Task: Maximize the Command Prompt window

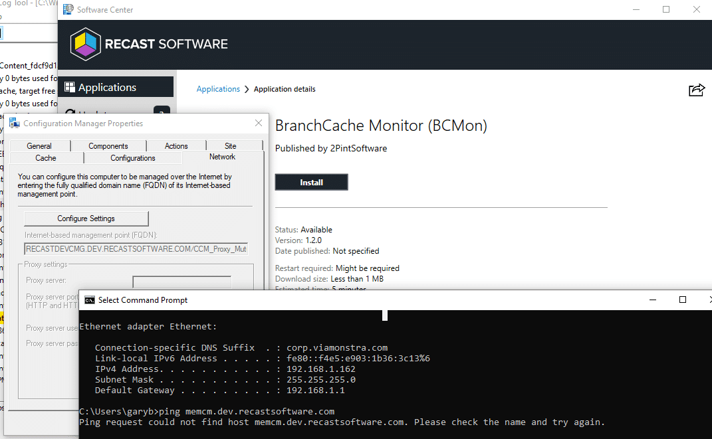Action: tap(682, 300)
